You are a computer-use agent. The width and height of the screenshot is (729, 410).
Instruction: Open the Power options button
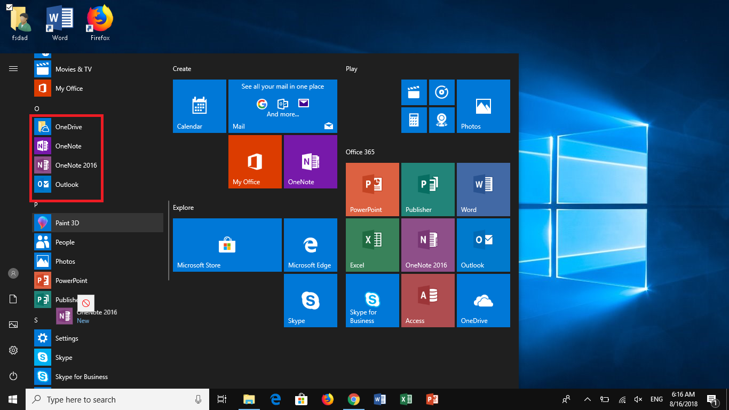[13, 376]
